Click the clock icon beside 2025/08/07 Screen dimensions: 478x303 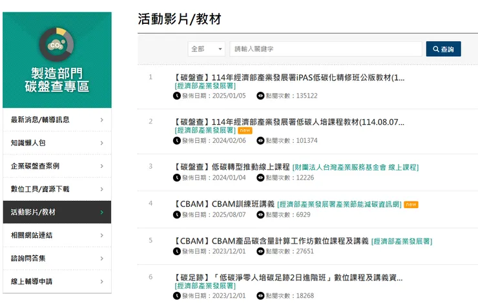[177, 214]
